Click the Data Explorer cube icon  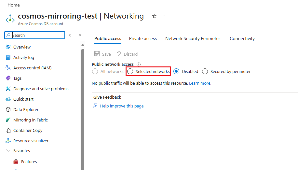coord(8,109)
